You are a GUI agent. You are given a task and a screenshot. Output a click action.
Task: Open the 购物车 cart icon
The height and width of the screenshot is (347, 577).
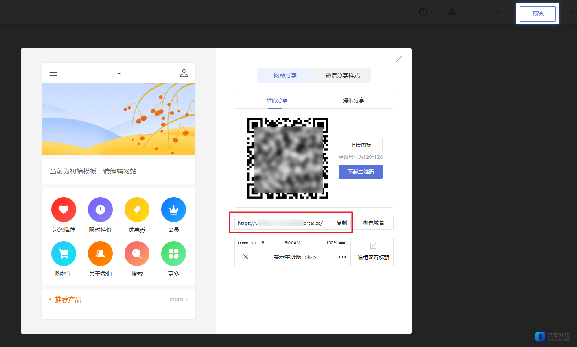[64, 254]
